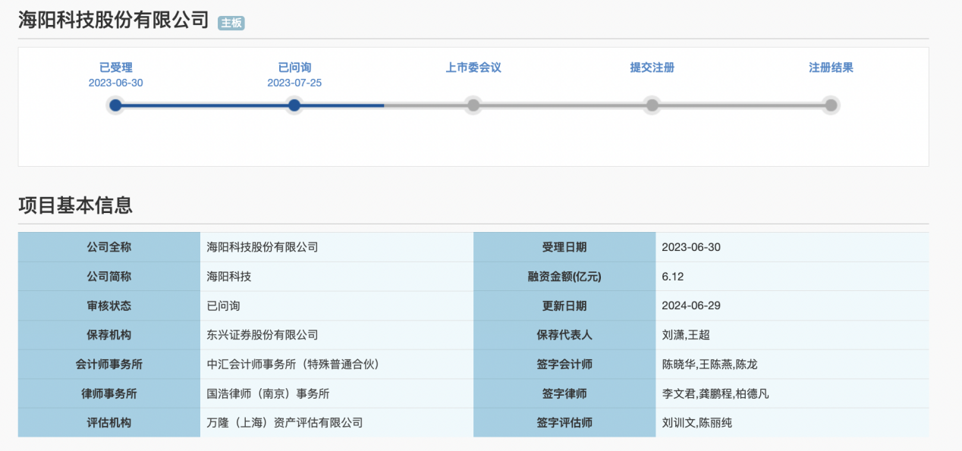Select the law firm 国浩律师（南京）事务所
Screen dimensions: 962x451
pyautogui.click(x=268, y=393)
